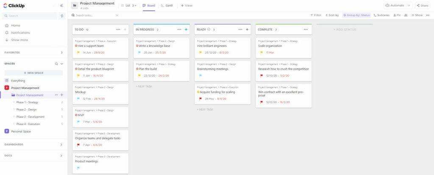Click red flag on Acquire funding card
The image size is (434, 175).
[200, 99]
